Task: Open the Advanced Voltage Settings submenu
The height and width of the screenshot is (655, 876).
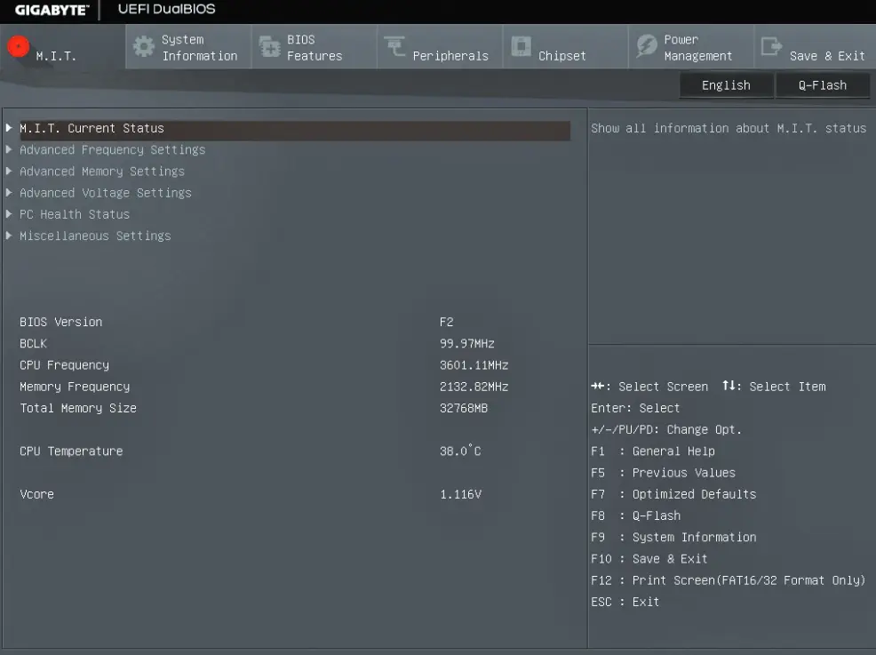Action: coord(105,193)
